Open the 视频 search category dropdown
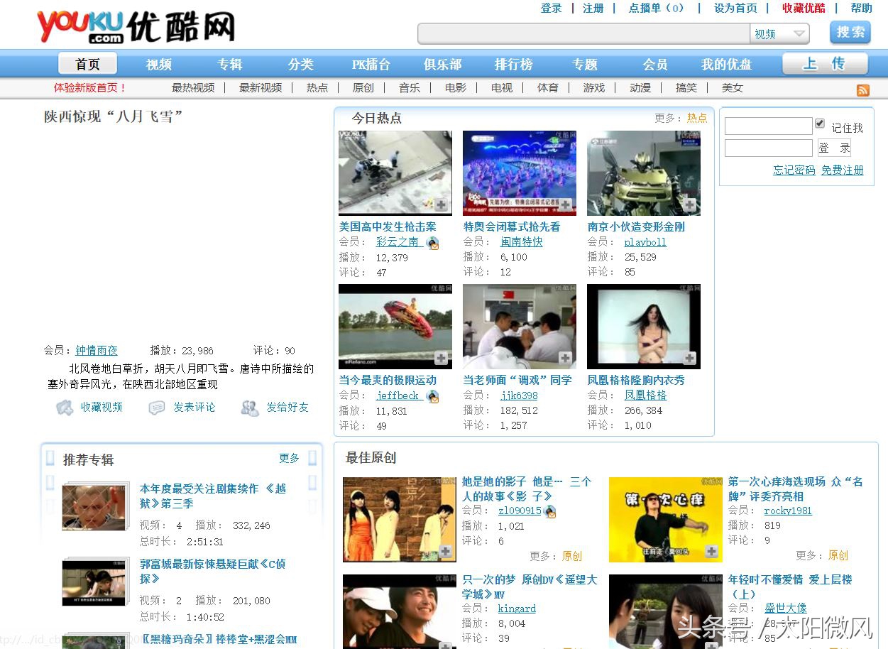The width and height of the screenshot is (888, 649). click(x=779, y=33)
